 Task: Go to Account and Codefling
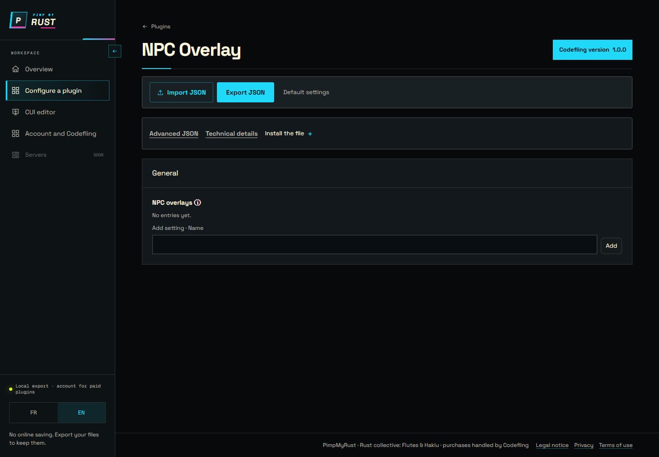[x=57, y=133]
